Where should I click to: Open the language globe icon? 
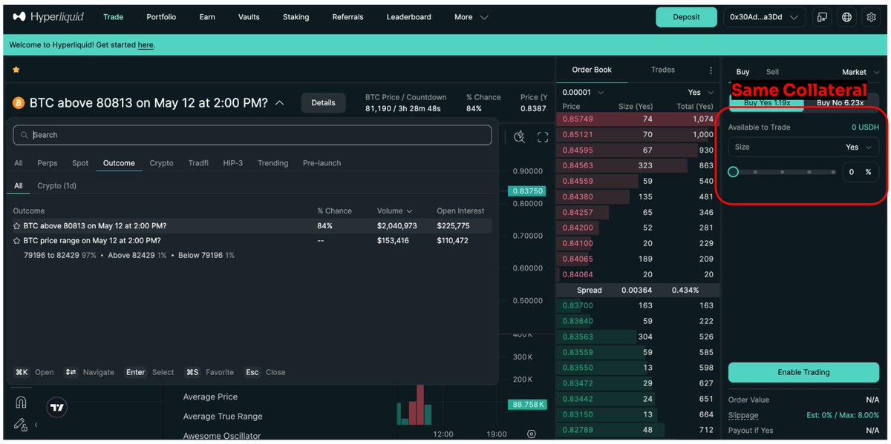(x=846, y=17)
